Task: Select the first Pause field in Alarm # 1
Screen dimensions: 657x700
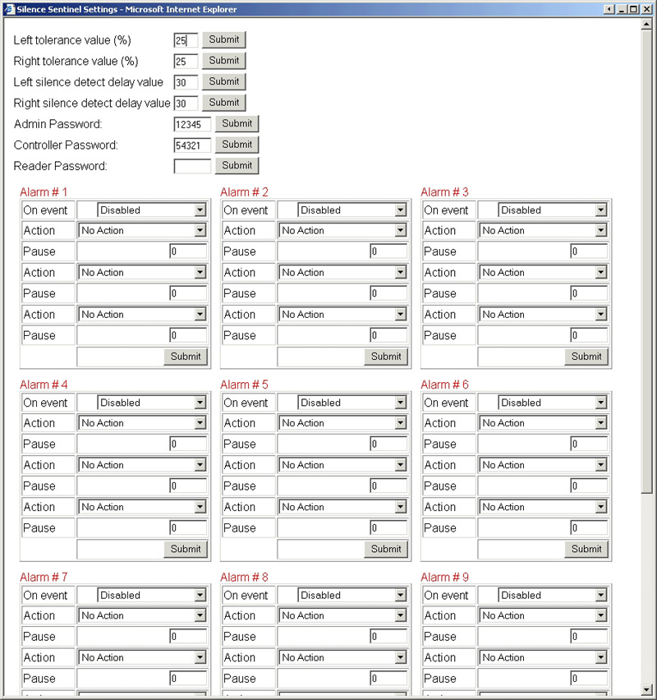Action: pos(188,251)
